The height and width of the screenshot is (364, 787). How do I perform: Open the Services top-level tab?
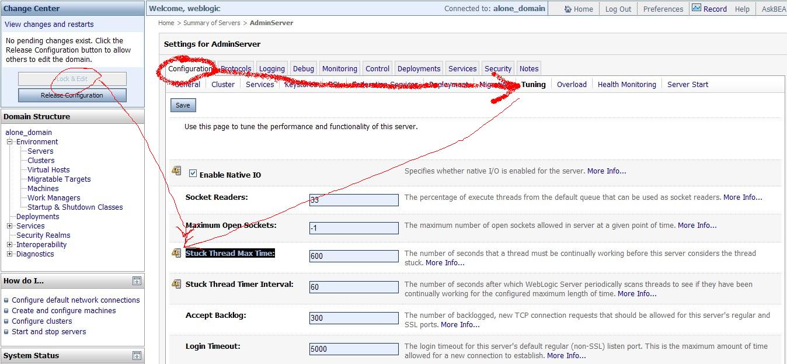click(x=462, y=68)
